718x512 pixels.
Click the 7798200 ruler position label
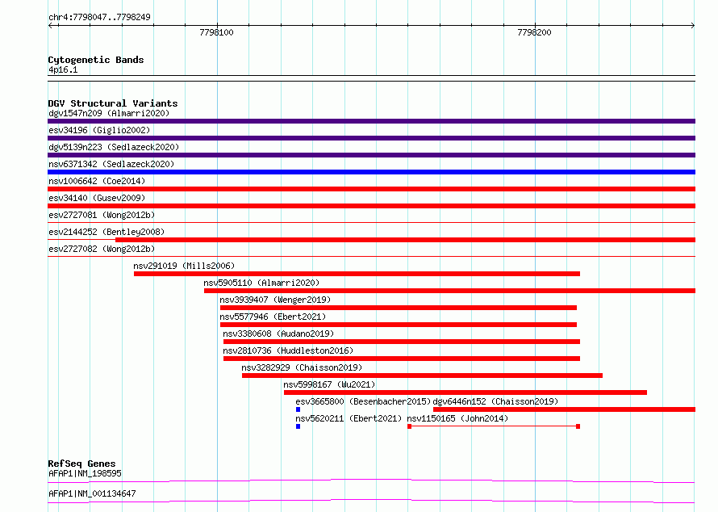(x=534, y=32)
